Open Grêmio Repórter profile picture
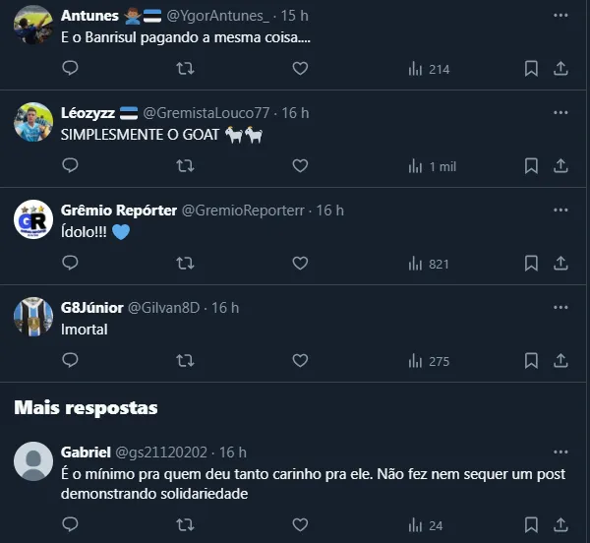Viewport: 590px width, 543px height. click(33, 218)
